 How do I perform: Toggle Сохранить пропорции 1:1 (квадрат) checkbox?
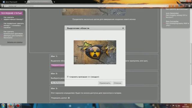(x=68, y=77)
